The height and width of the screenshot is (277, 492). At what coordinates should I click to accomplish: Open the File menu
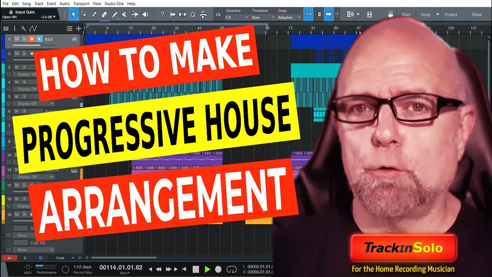tap(5, 3)
